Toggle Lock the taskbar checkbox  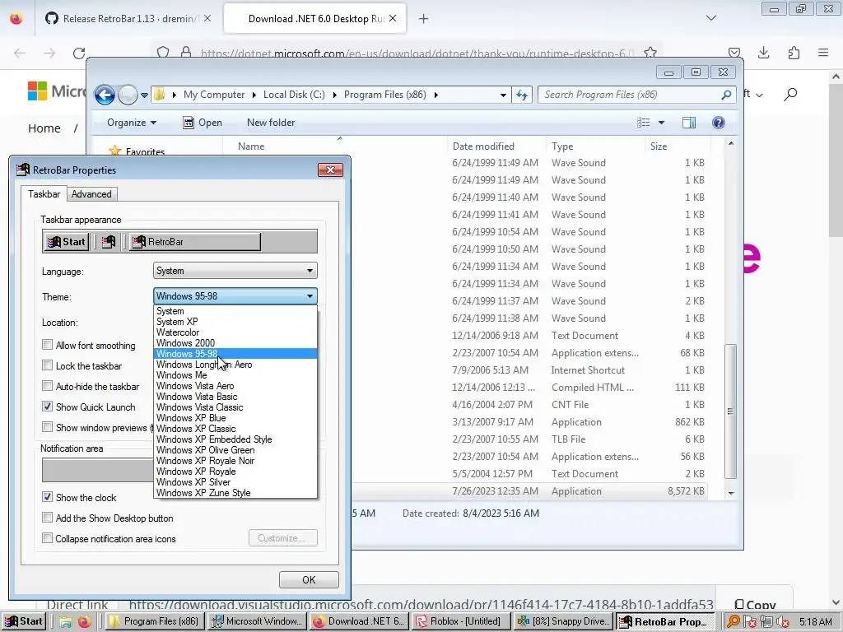click(47, 365)
